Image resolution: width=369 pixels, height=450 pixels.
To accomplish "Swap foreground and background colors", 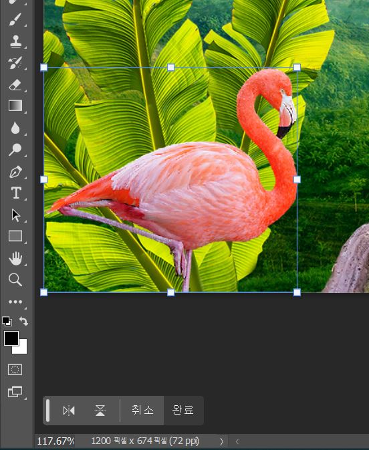I will [23, 321].
